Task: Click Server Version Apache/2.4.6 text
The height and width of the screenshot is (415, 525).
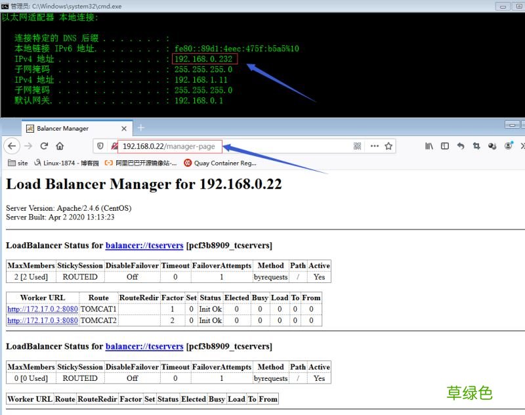Action: pos(69,208)
